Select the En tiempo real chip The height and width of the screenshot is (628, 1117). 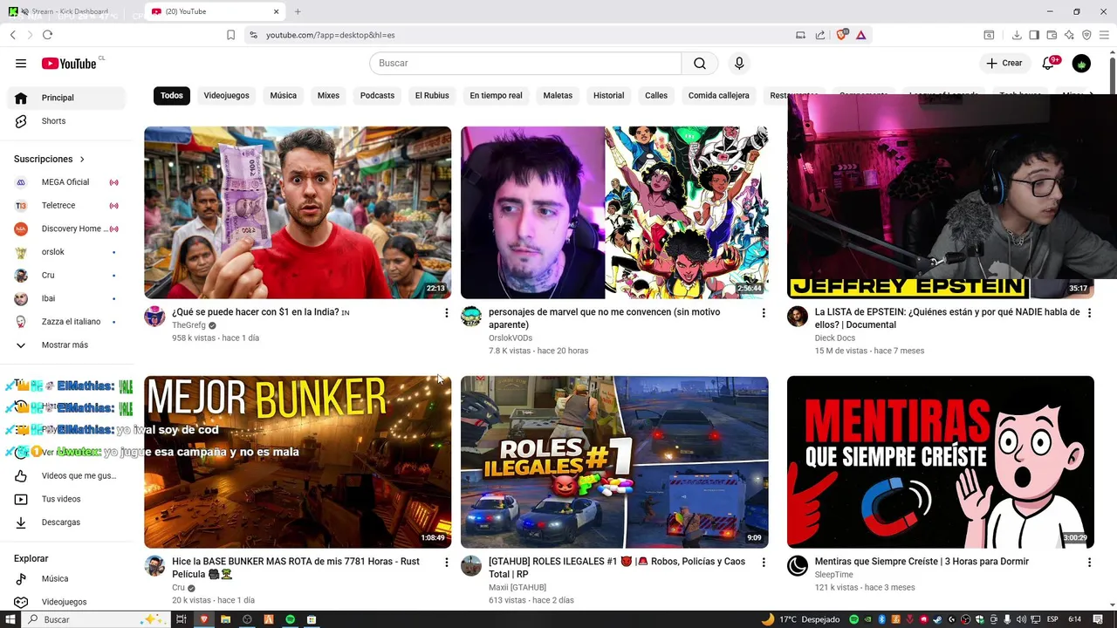[x=496, y=95]
